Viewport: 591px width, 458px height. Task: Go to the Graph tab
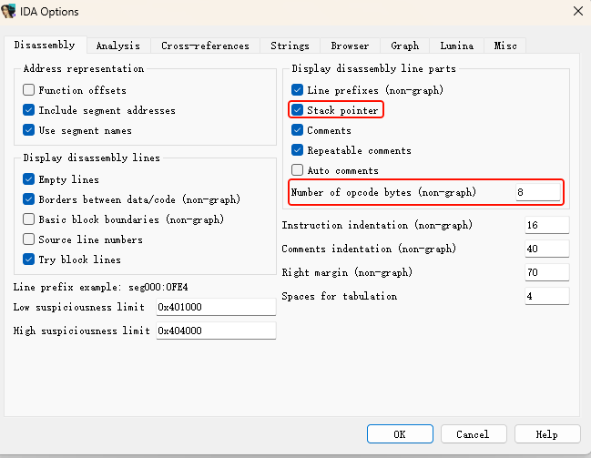405,46
